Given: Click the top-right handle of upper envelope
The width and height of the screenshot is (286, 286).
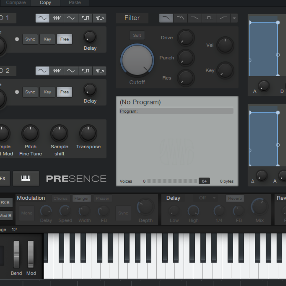Looking at the screenshot, I should click(x=278, y=22).
